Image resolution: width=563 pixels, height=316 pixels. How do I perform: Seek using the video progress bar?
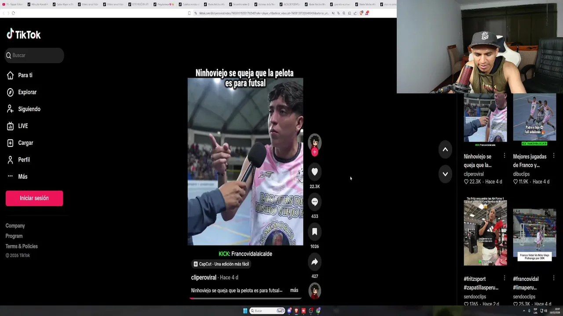click(245, 298)
